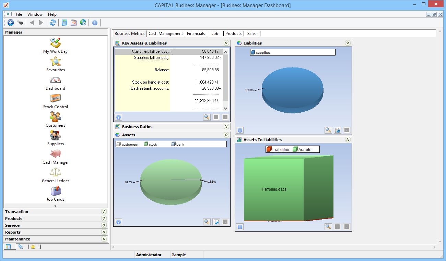Refresh the dashboard with the refresh arrows icon
The height and width of the screenshot is (261, 446).
pos(53,23)
